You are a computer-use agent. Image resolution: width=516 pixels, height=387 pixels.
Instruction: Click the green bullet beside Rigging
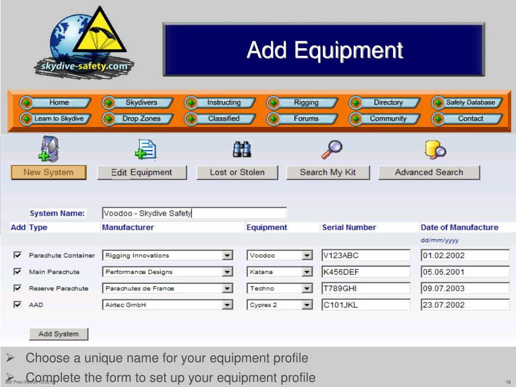coord(274,103)
